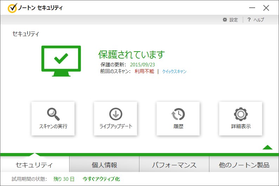Open the 履歴 history tile
This screenshot has height=186, width=279.
point(178,119)
